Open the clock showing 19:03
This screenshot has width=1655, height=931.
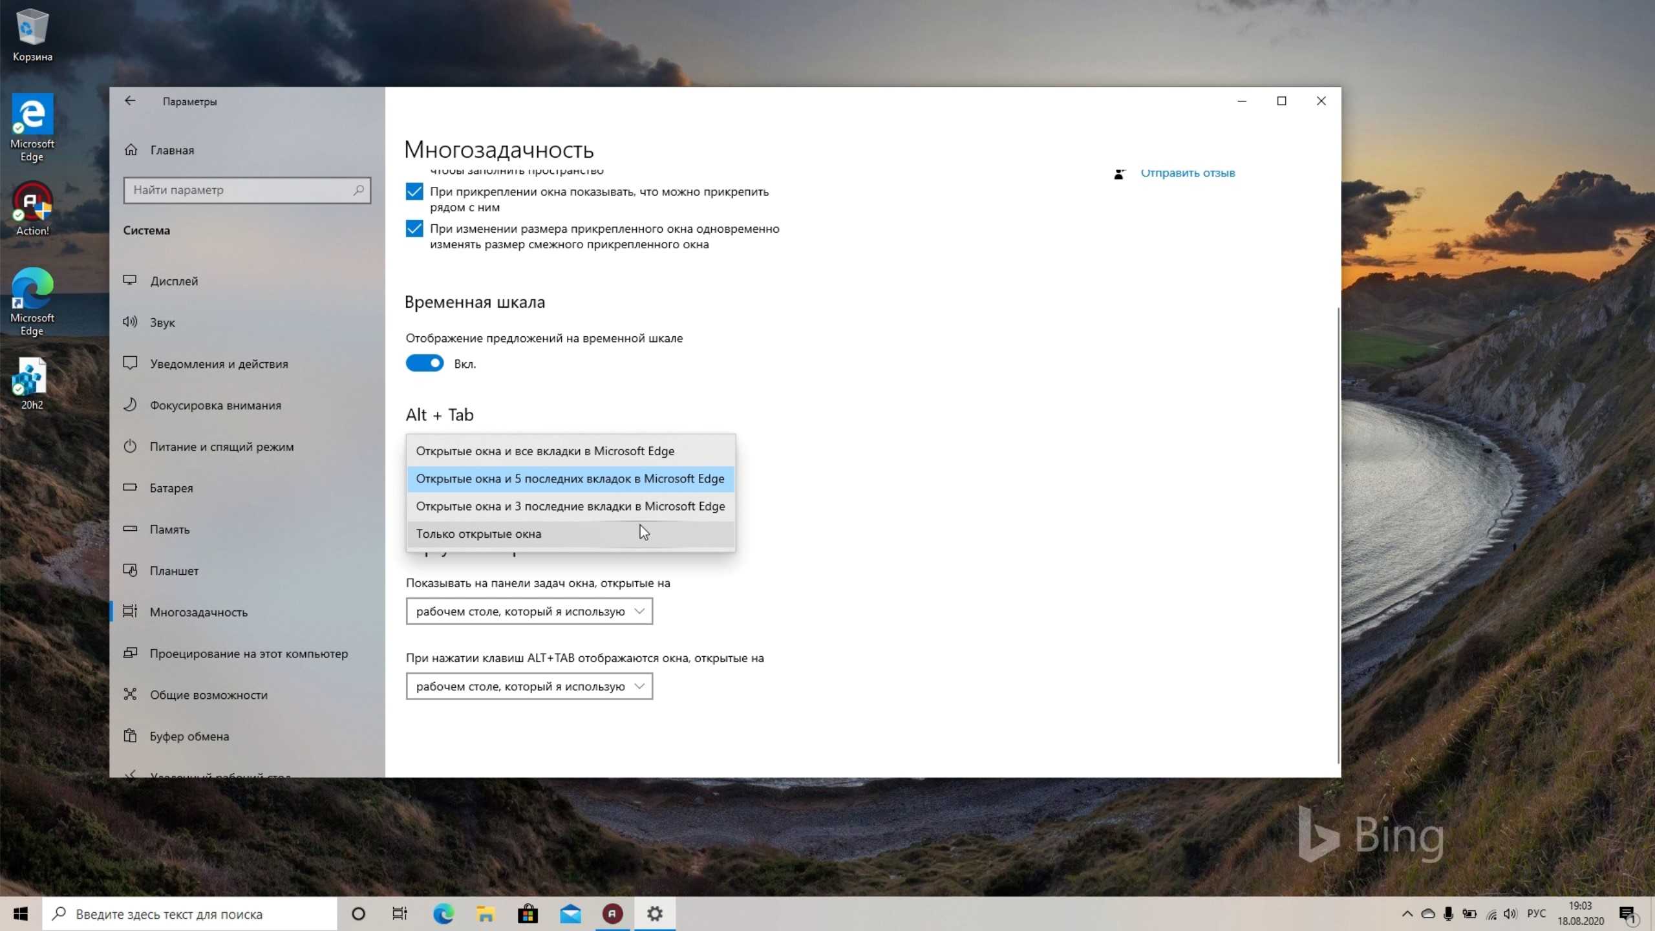click(1581, 914)
